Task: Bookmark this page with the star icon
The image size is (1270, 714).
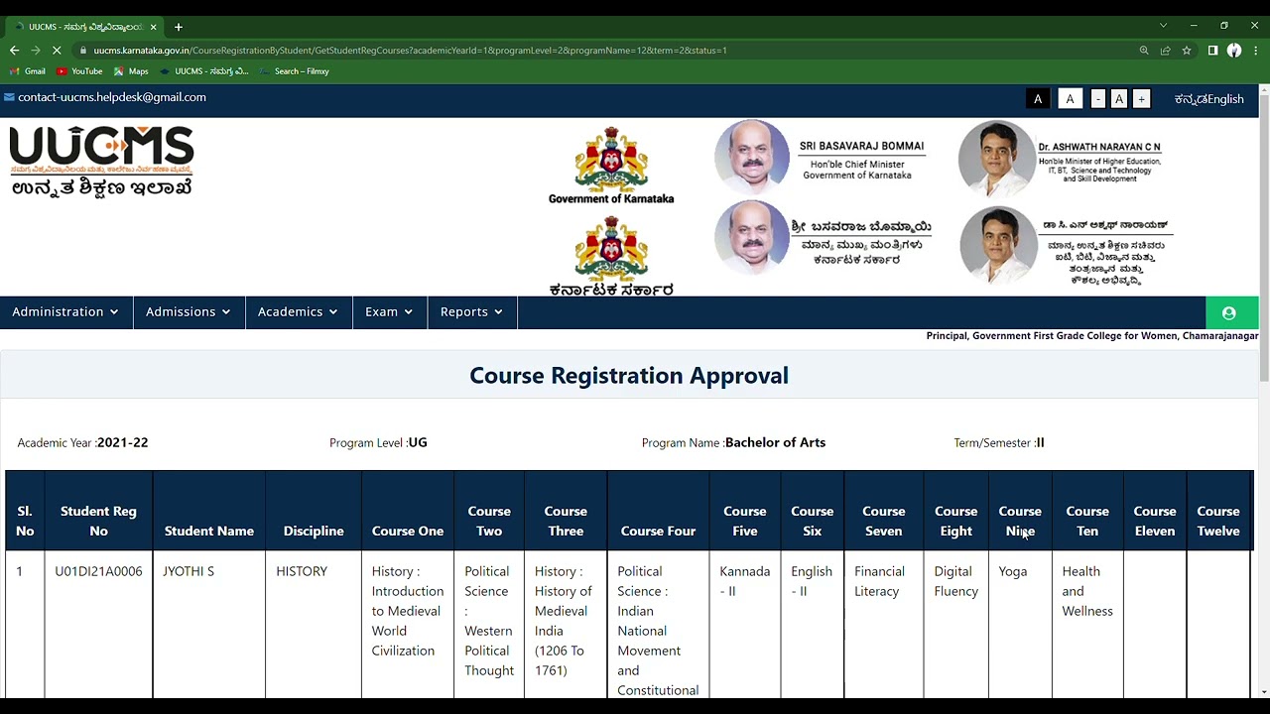Action: (1187, 51)
